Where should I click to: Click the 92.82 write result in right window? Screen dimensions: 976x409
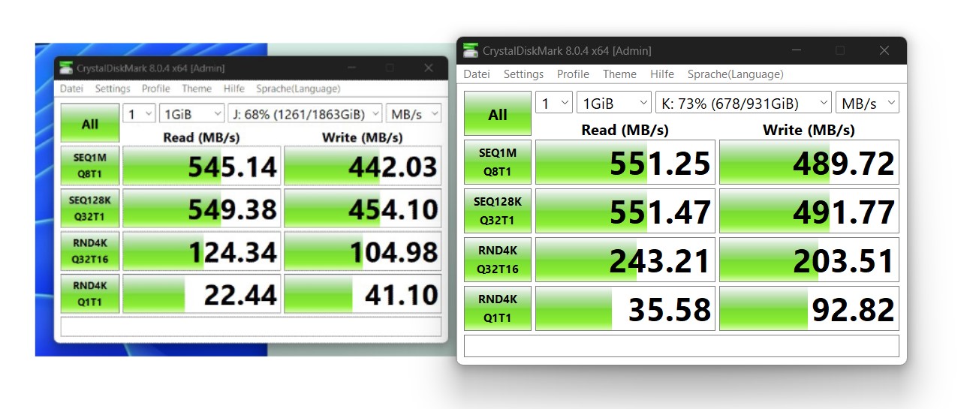pyautogui.click(x=809, y=308)
